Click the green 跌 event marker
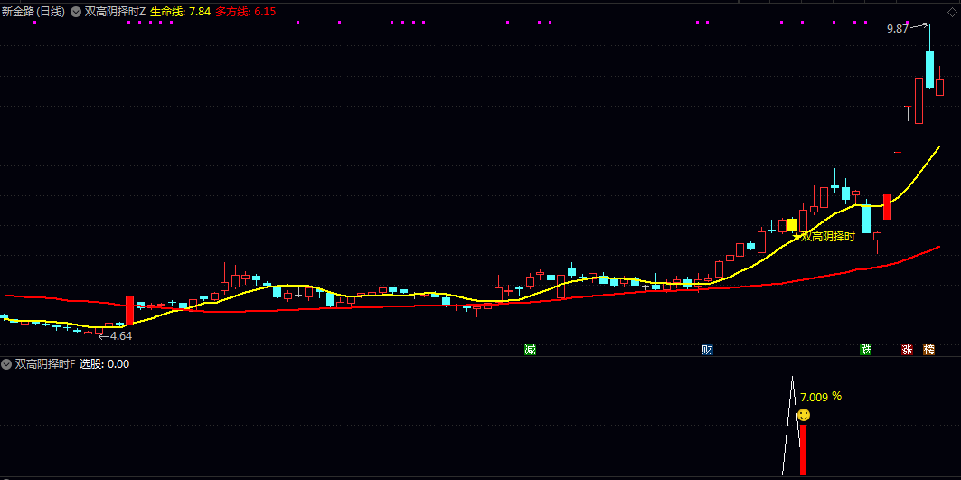 tap(866, 350)
